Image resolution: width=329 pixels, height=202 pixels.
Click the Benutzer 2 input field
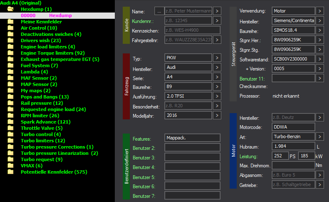[192, 147]
